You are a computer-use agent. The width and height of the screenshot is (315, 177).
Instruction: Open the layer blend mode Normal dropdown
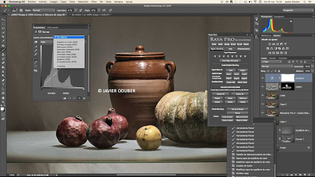coord(277,66)
